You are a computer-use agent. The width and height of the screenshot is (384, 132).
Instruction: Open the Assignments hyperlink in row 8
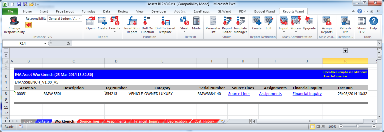click(270, 94)
